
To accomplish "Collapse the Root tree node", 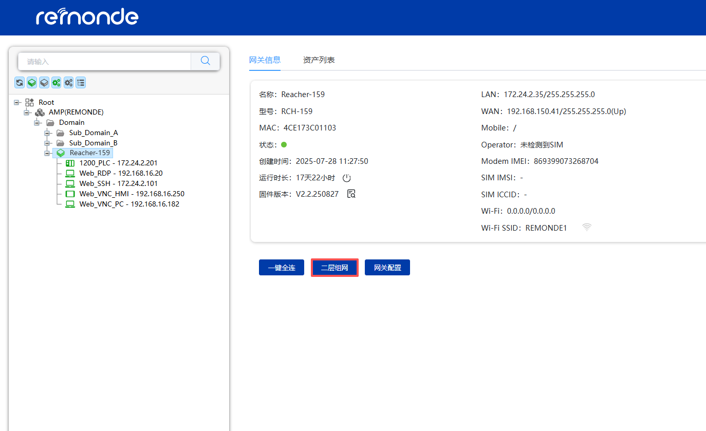I will tap(17, 102).
